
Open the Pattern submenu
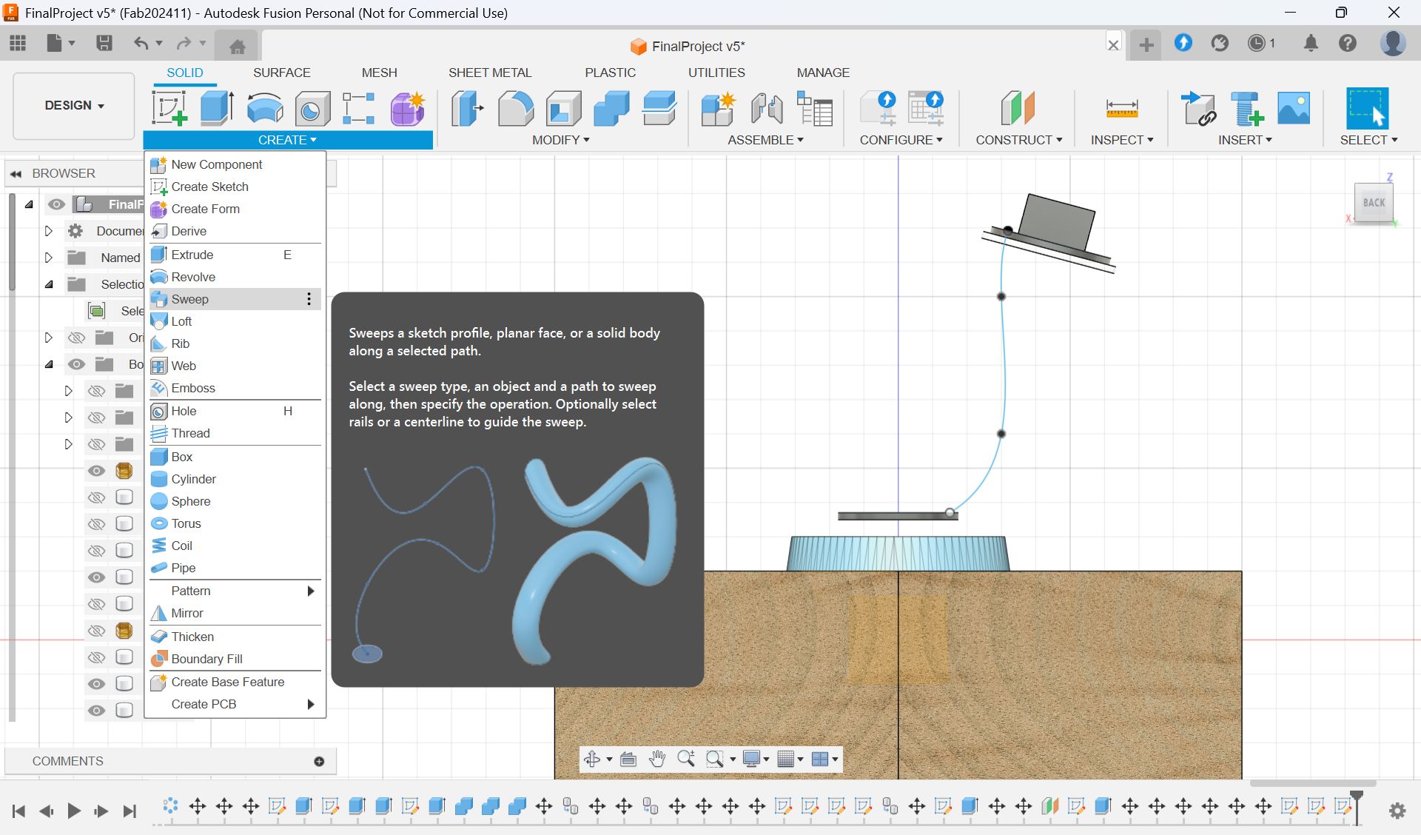[x=235, y=591]
